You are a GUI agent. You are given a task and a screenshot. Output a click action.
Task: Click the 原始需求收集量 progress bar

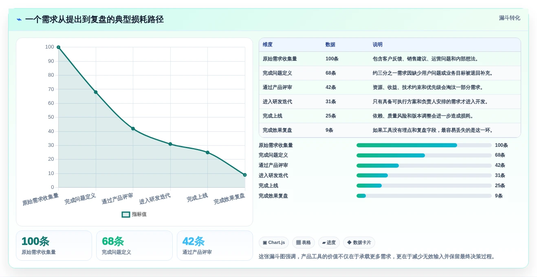coord(424,145)
